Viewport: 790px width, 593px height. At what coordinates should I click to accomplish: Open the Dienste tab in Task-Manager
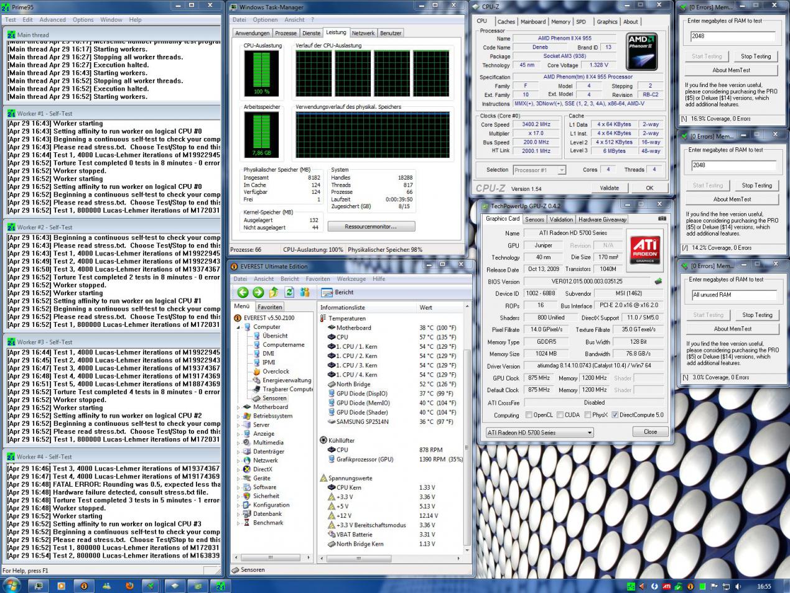tap(312, 33)
